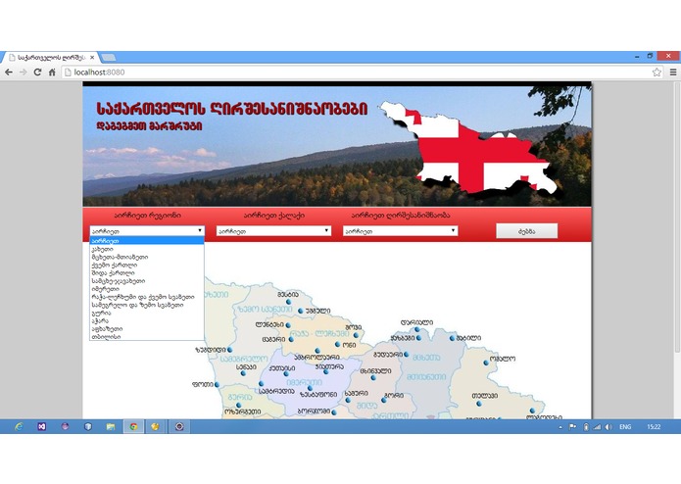
Task: Click the დარიალი map marker dot
Action: [x=417, y=329]
